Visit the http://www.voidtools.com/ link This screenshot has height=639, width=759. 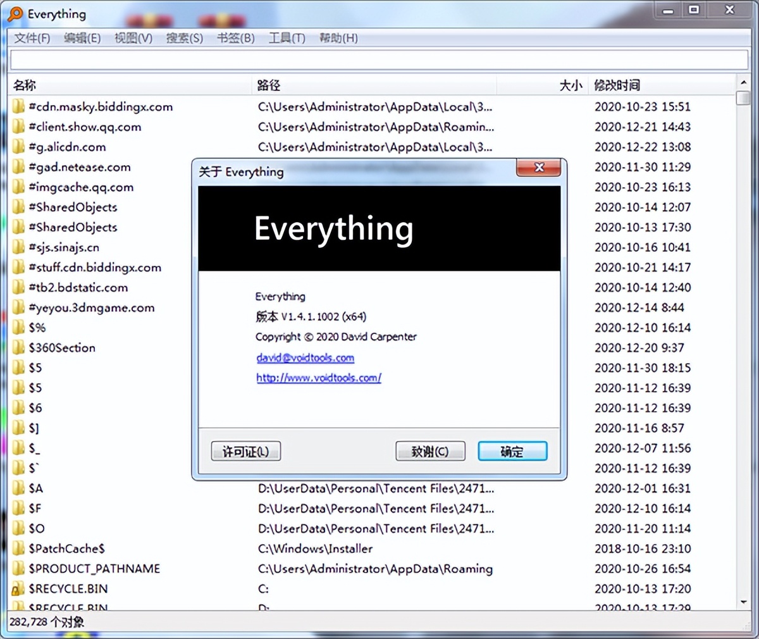(319, 378)
